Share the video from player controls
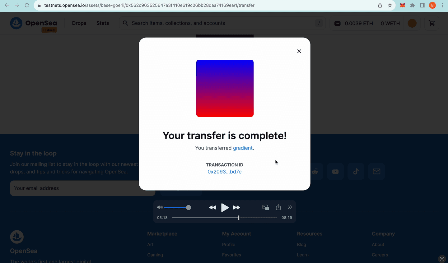Image resolution: width=448 pixels, height=263 pixels. tap(278, 207)
